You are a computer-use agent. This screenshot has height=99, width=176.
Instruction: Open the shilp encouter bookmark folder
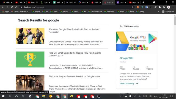[x=95, y=12]
